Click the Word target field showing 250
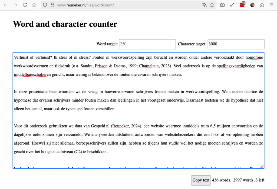This screenshot has height=189, width=277. click(147, 44)
